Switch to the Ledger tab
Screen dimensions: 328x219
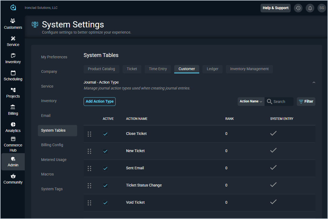(212, 69)
